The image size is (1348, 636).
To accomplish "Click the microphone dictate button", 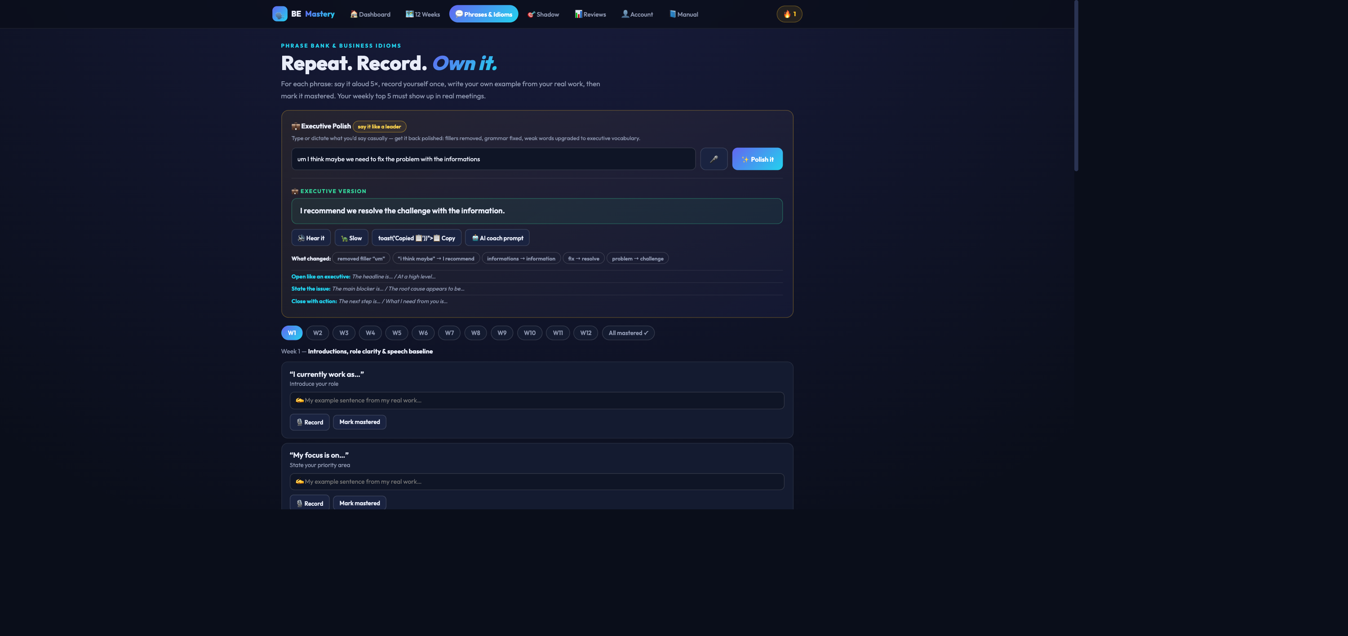I will pyautogui.click(x=714, y=159).
